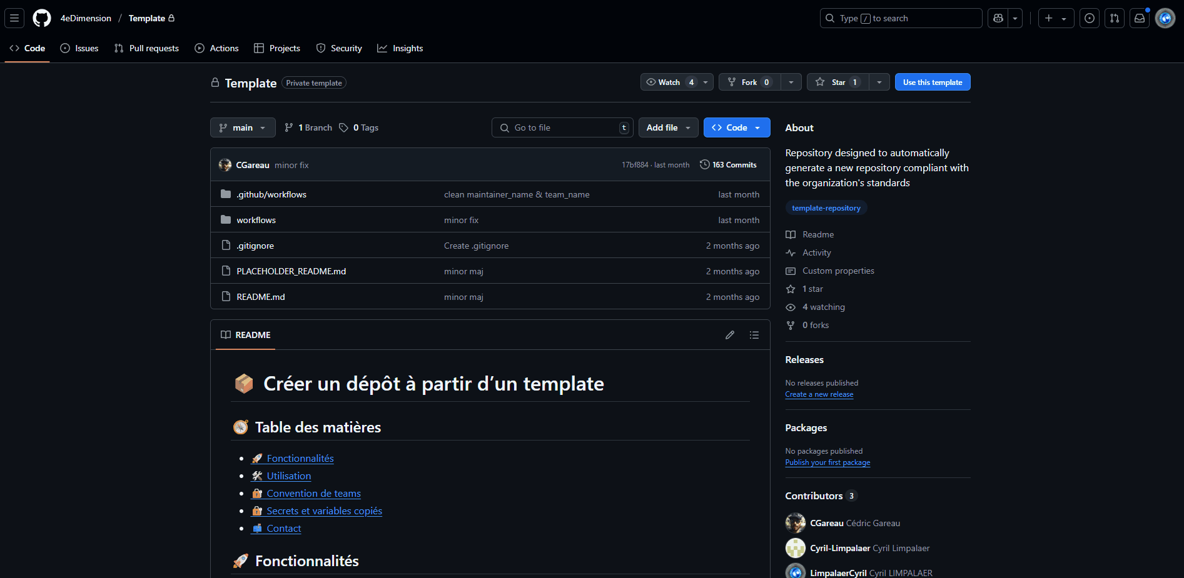This screenshot has height=578, width=1184.
Task: Click the Use this template button
Action: 932,82
